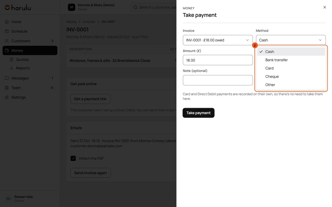
Task: Click the Team count badge 6
Action: click(x=52, y=88)
